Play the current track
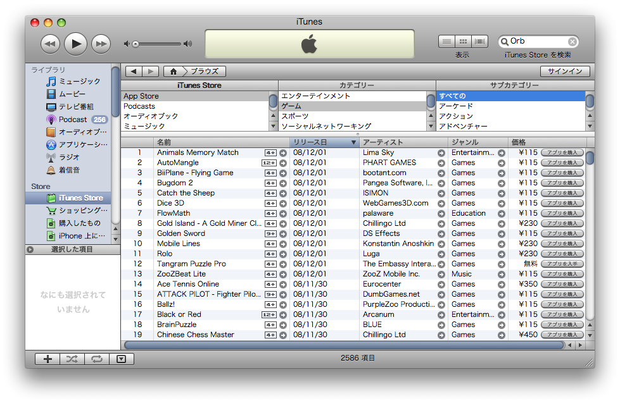Image resolution: width=620 pixels, height=403 pixels. [x=75, y=44]
